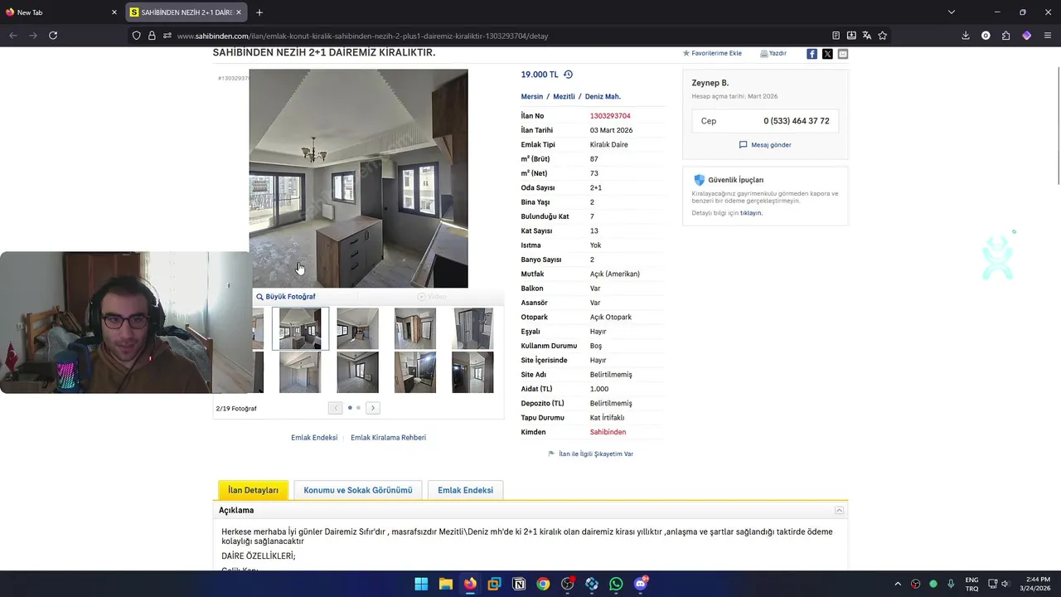This screenshot has height=597, width=1061.
Task: Open the Mersin breadcrumb link
Action: [532, 96]
